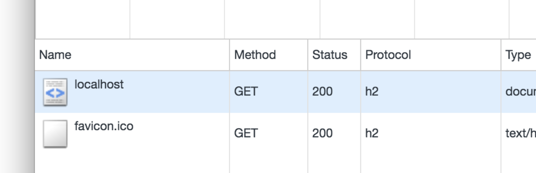Sort by the Type column header
This screenshot has width=536, height=173.
pos(518,55)
